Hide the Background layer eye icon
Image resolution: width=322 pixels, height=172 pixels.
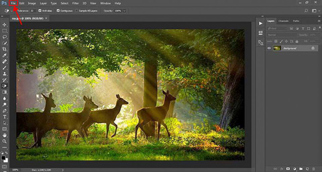point(269,48)
